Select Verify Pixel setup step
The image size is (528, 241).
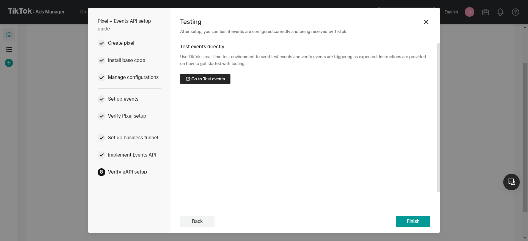(127, 116)
